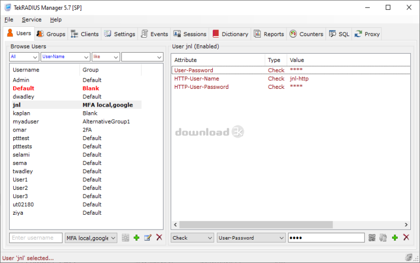Open the User-Password attribute dropdown
This screenshot has width=420, height=263.
click(251, 238)
